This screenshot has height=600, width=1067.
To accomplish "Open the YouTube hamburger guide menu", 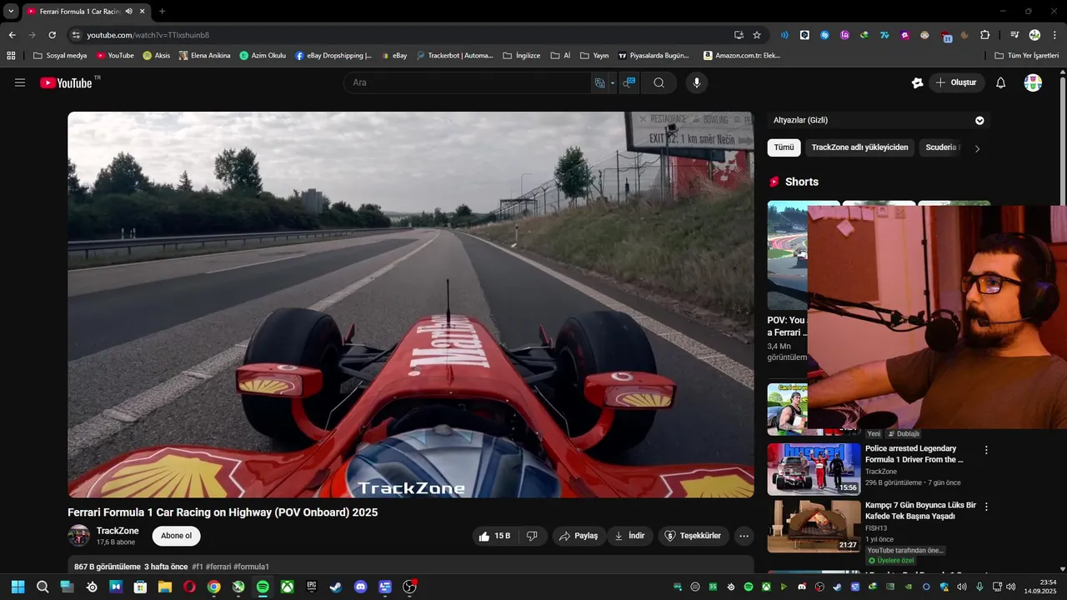I will (x=20, y=82).
